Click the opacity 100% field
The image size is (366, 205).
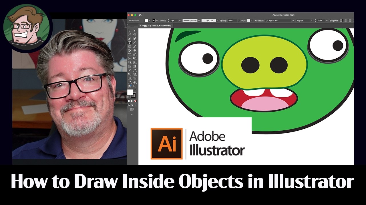point(232,20)
